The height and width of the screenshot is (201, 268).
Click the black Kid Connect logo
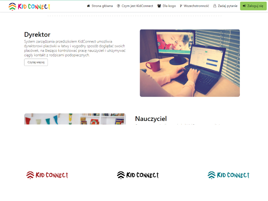point(138,175)
